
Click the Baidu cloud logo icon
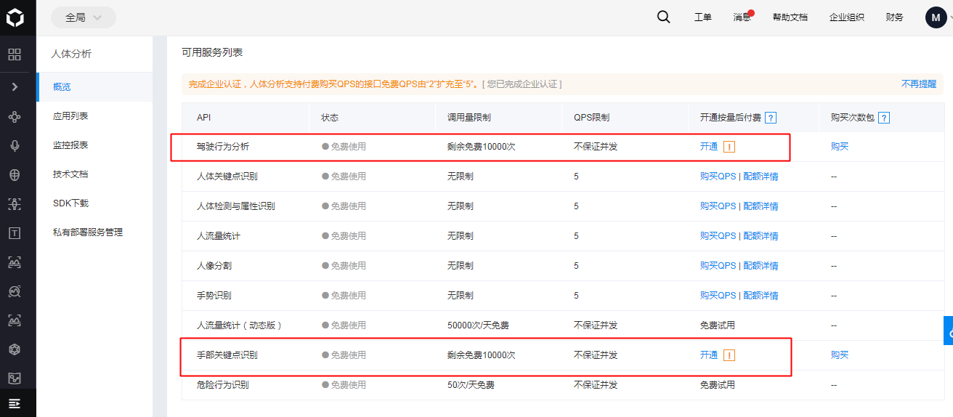click(15, 17)
